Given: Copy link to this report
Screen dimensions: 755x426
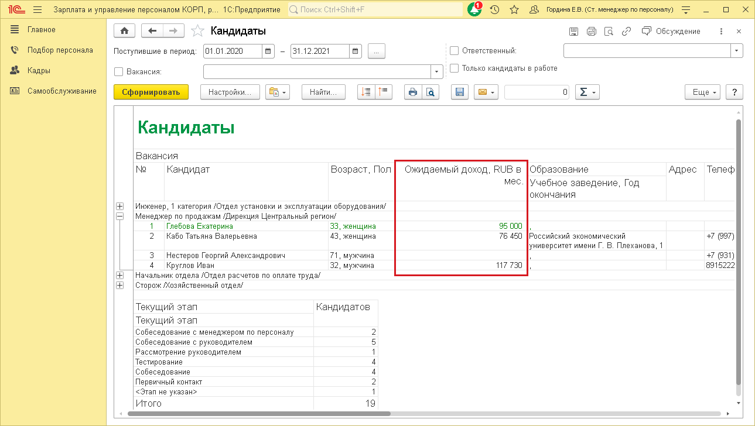Looking at the screenshot, I should coord(627,31).
